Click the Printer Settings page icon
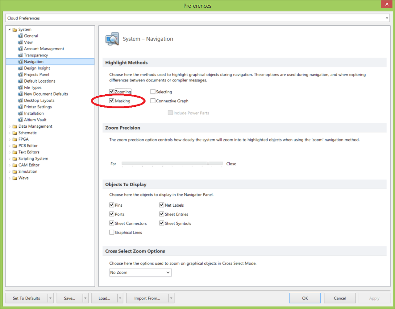Viewport: 395px width, 309px height. coord(20,107)
